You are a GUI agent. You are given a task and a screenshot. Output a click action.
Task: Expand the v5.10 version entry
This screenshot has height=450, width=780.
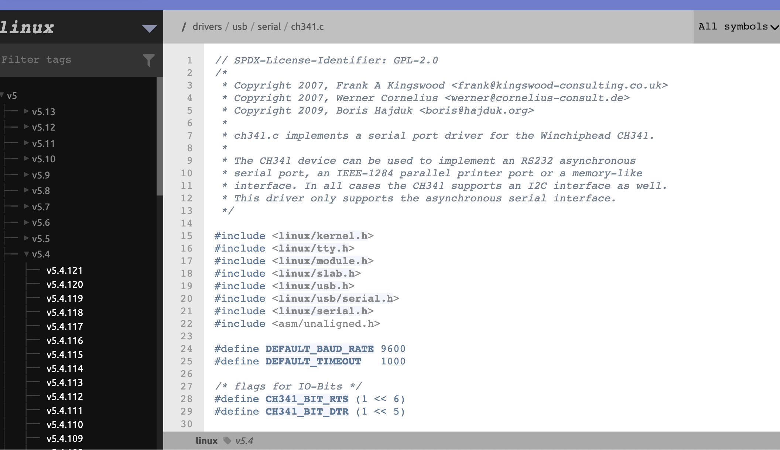26,159
